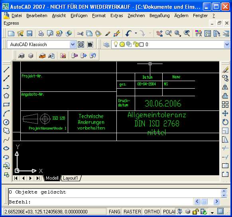Open the Datei menu
232x217 pixels.
point(17,15)
